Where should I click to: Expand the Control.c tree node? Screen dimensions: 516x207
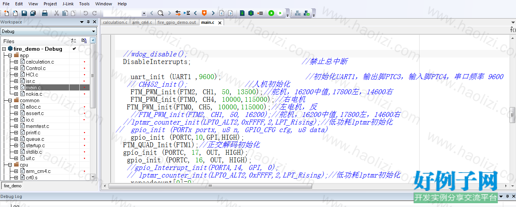coord(16,68)
